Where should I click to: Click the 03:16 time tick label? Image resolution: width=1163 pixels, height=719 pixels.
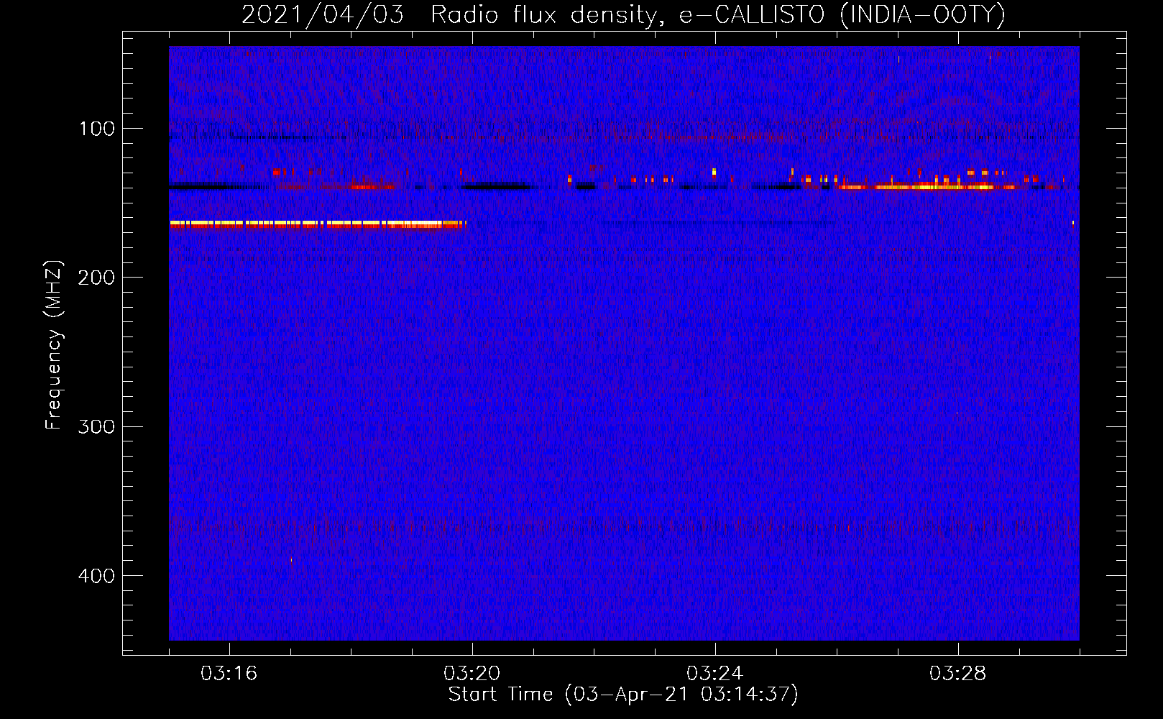click(x=229, y=674)
